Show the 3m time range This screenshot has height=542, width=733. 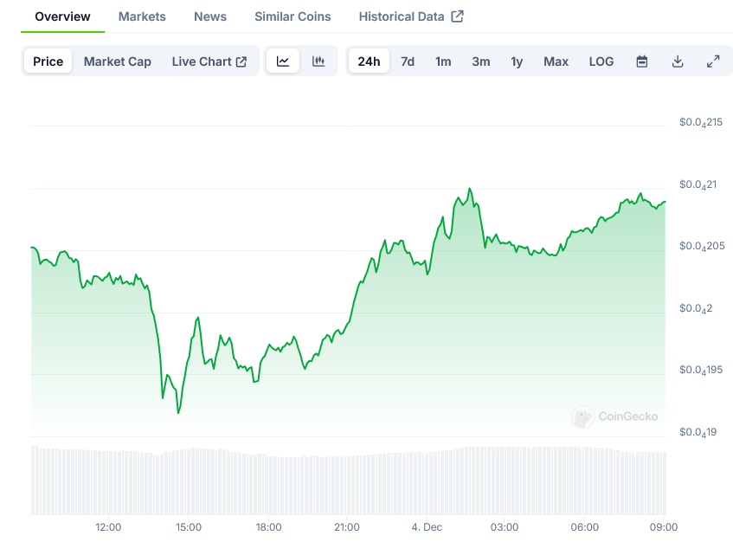point(481,61)
